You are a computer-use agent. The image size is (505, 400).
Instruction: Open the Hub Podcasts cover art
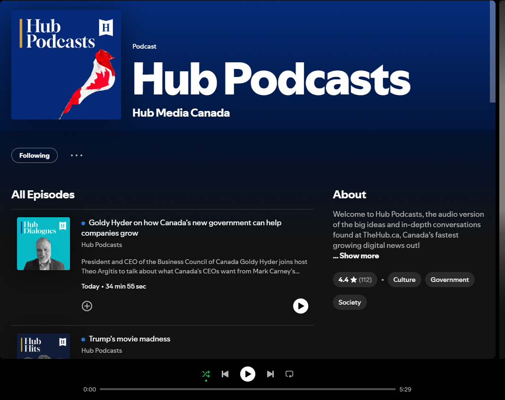(66, 65)
